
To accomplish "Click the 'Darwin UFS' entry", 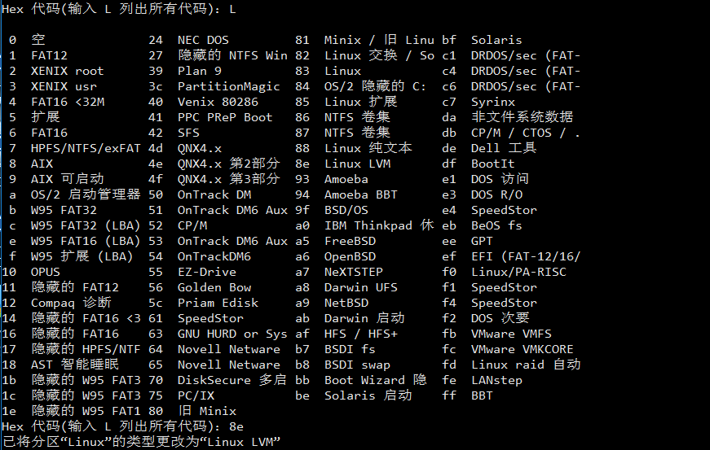I will tap(361, 287).
